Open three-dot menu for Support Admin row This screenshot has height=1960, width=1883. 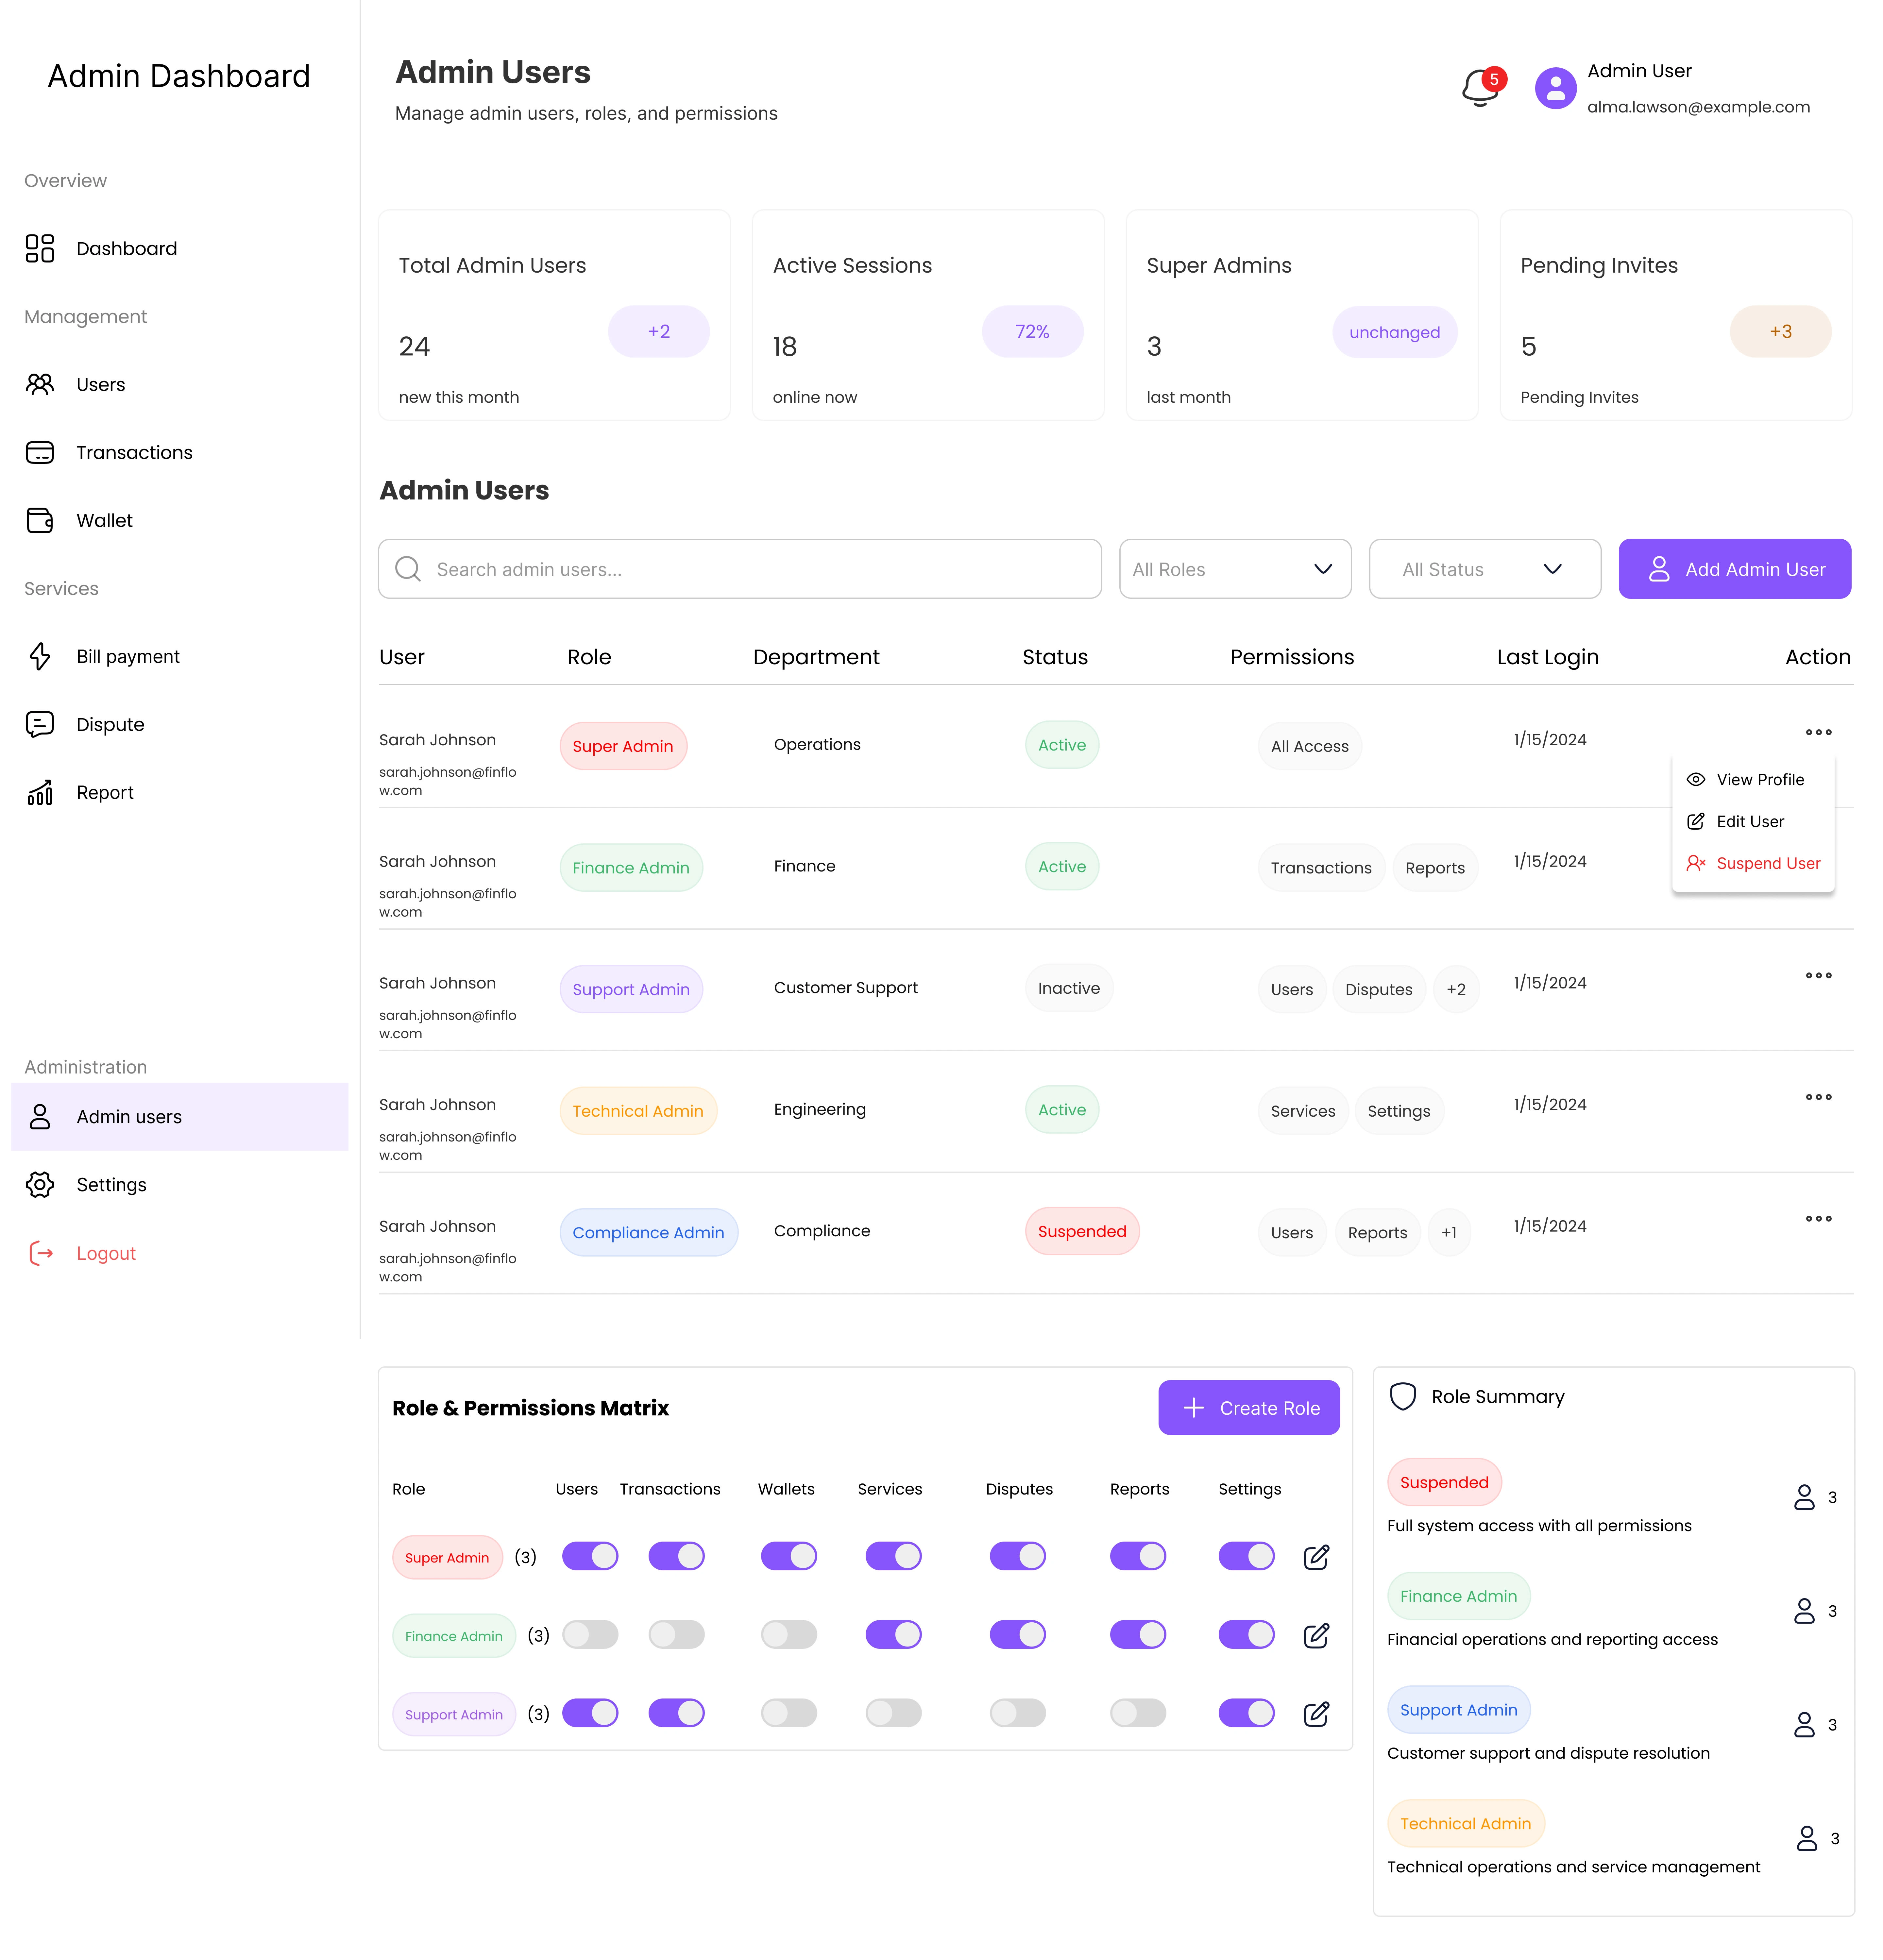pyautogui.click(x=1818, y=975)
